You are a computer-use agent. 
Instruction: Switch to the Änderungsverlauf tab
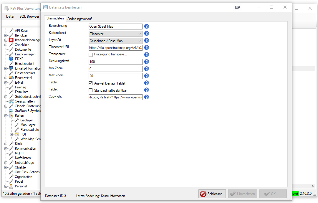pyautogui.click(x=80, y=19)
